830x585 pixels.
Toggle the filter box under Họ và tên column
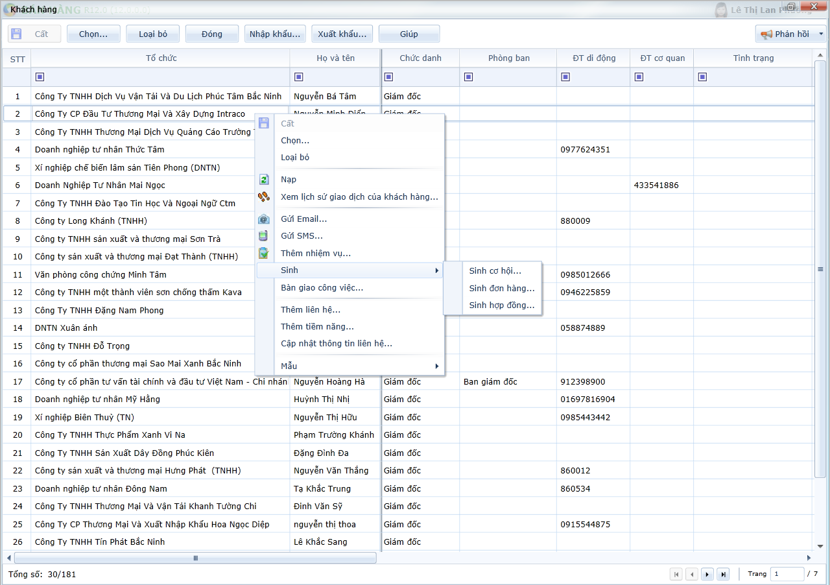tap(298, 77)
